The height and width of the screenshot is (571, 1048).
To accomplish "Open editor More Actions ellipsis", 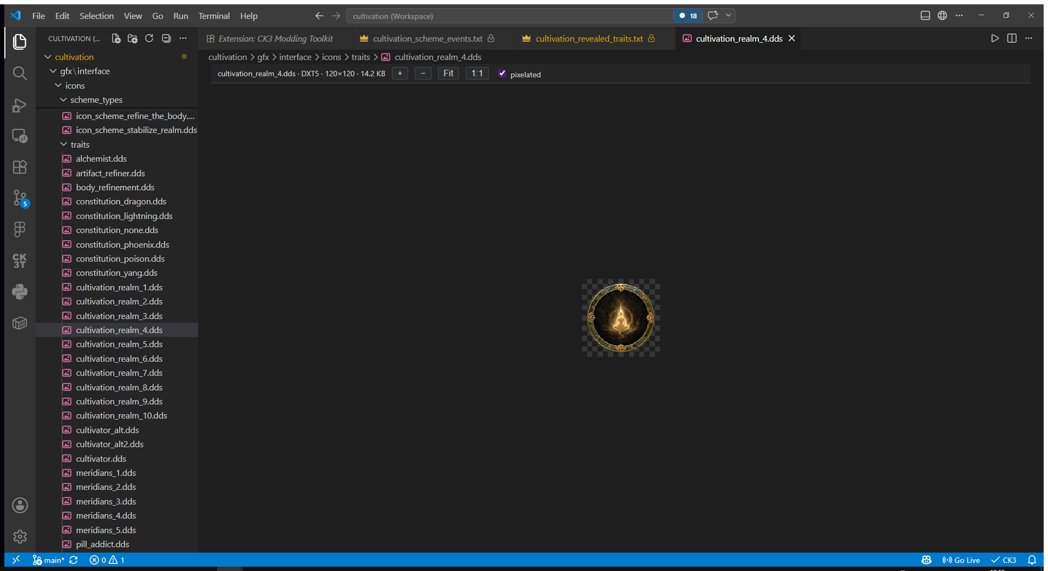I will [x=1029, y=38].
